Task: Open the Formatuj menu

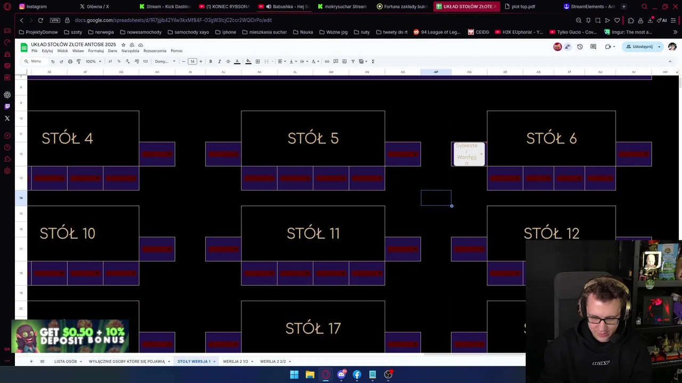Action: point(96,51)
